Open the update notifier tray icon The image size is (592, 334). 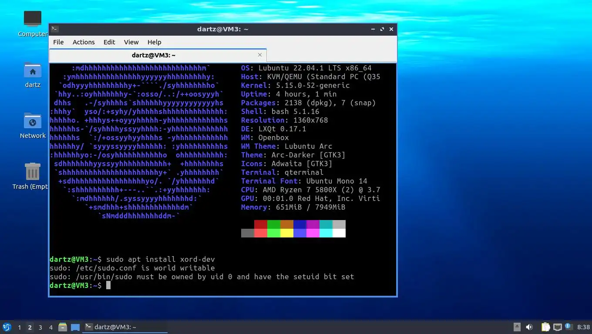[568, 327]
